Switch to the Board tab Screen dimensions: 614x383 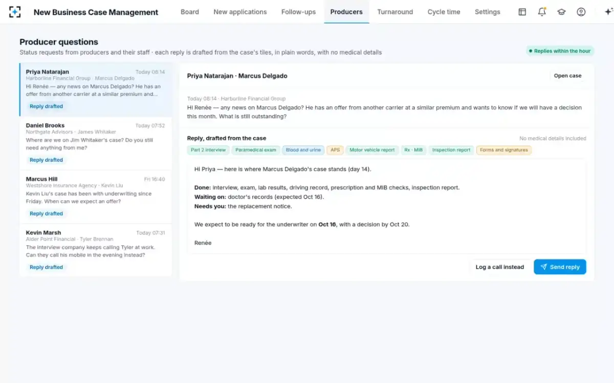[x=190, y=12]
